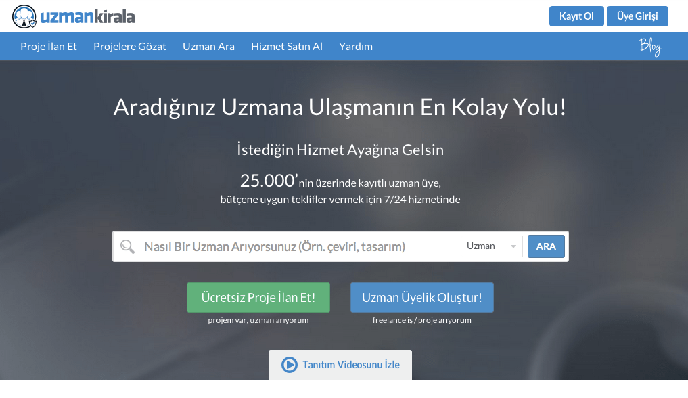The height and width of the screenshot is (398, 688).
Task: Click the uzmankirala brand text
Action: point(87,16)
